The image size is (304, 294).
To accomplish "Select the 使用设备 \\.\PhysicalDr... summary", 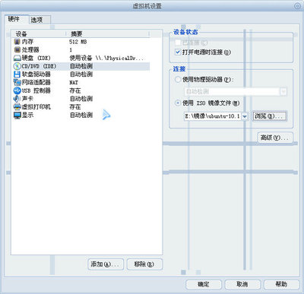I will point(107,58).
